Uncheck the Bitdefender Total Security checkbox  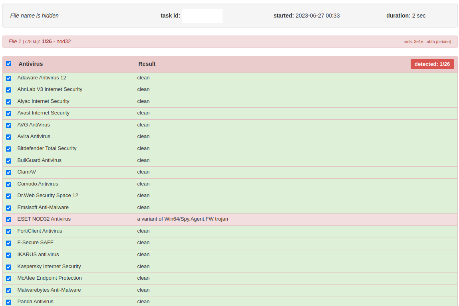(9, 149)
